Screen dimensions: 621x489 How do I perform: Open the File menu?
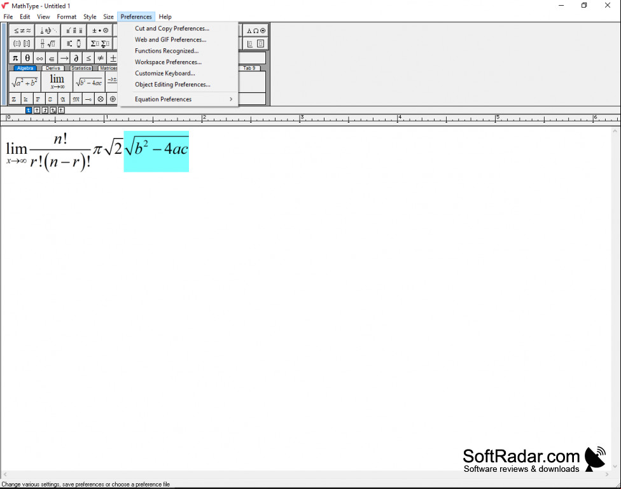[x=8, y=17]
